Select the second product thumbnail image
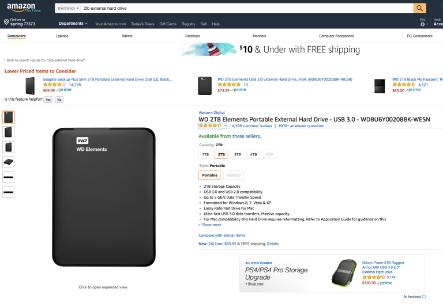The height and width of the screenshot is (304, 443). pyautogui.click(x=9, y=132)
